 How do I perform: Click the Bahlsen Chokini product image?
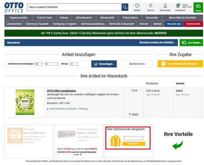[67, 134]
